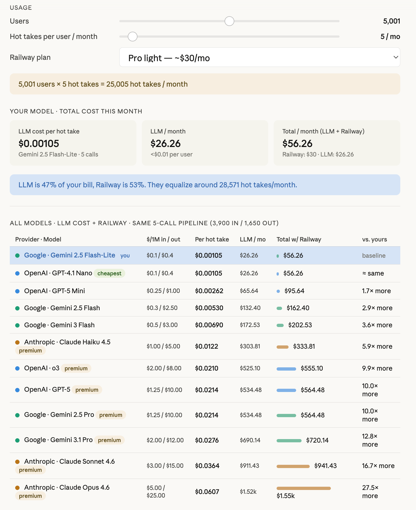Click the orange dot beside Claude Opus 4.6
This screenshot has height=510, width=416.
pyautogui.click(x=17, y=488)
